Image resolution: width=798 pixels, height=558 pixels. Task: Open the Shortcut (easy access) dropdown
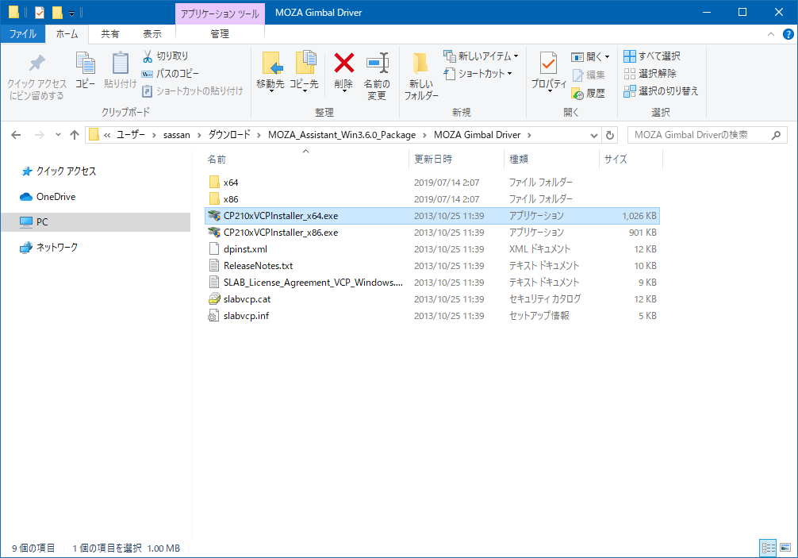[478, 74]
